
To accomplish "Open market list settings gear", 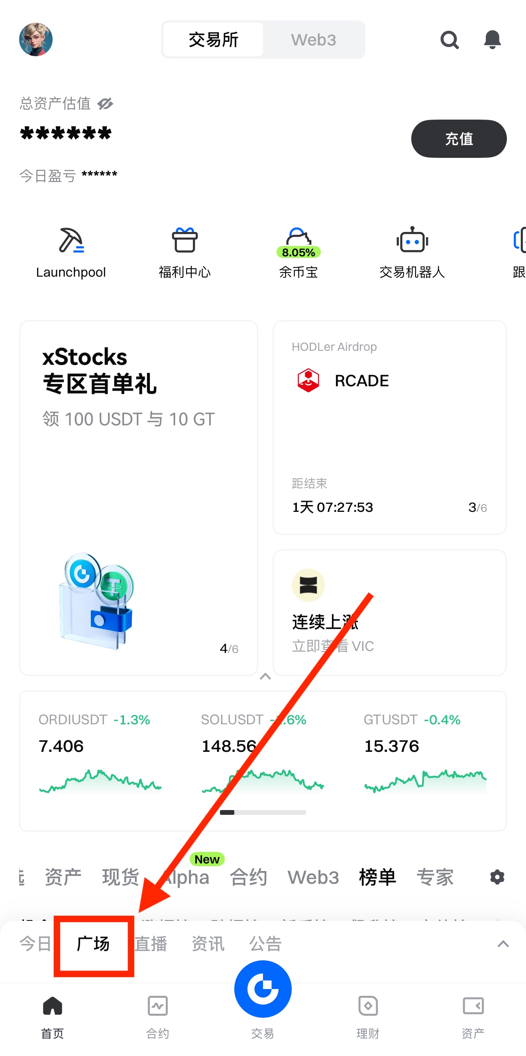I will coord(497,877).
